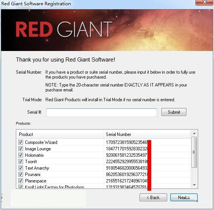
Task: Toggle Knoll Light Factory for Photoshop checkbox
Action: [x=20, y=187]
